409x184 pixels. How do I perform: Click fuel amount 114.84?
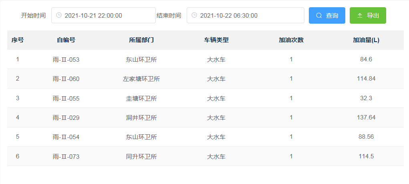pos(366,79)
